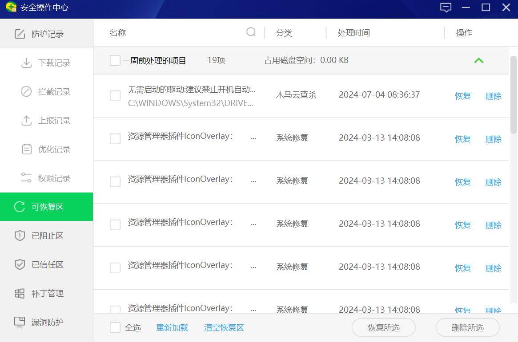Switch to the 已信任区 tab

(47, 265)
